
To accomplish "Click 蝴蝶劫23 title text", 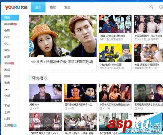I will tap(34, 105).
